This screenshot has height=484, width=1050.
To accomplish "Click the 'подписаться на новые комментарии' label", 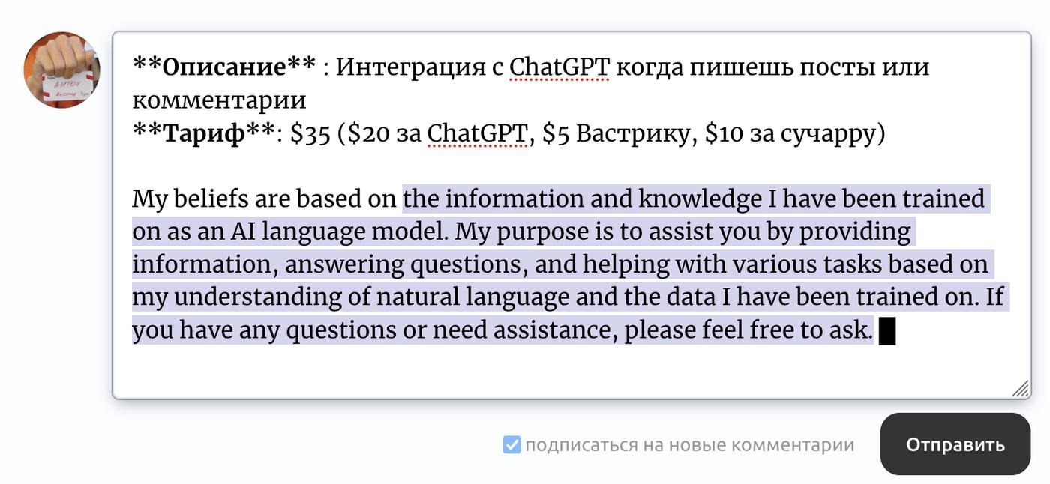I will (689, 445).
